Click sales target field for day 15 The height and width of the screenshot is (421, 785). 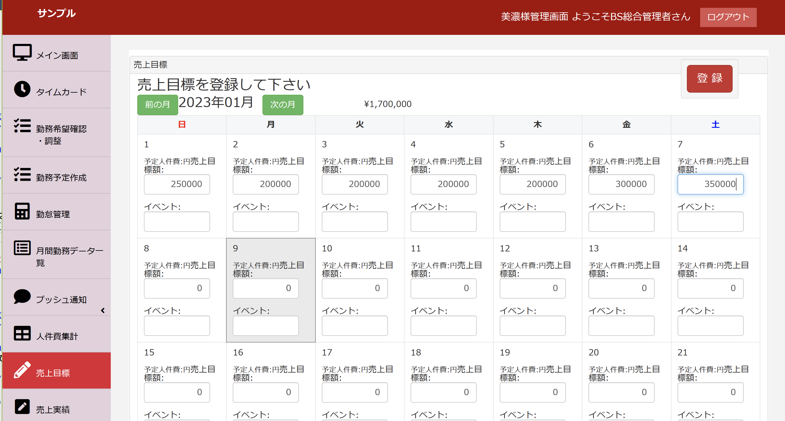[x=177, y=392]
